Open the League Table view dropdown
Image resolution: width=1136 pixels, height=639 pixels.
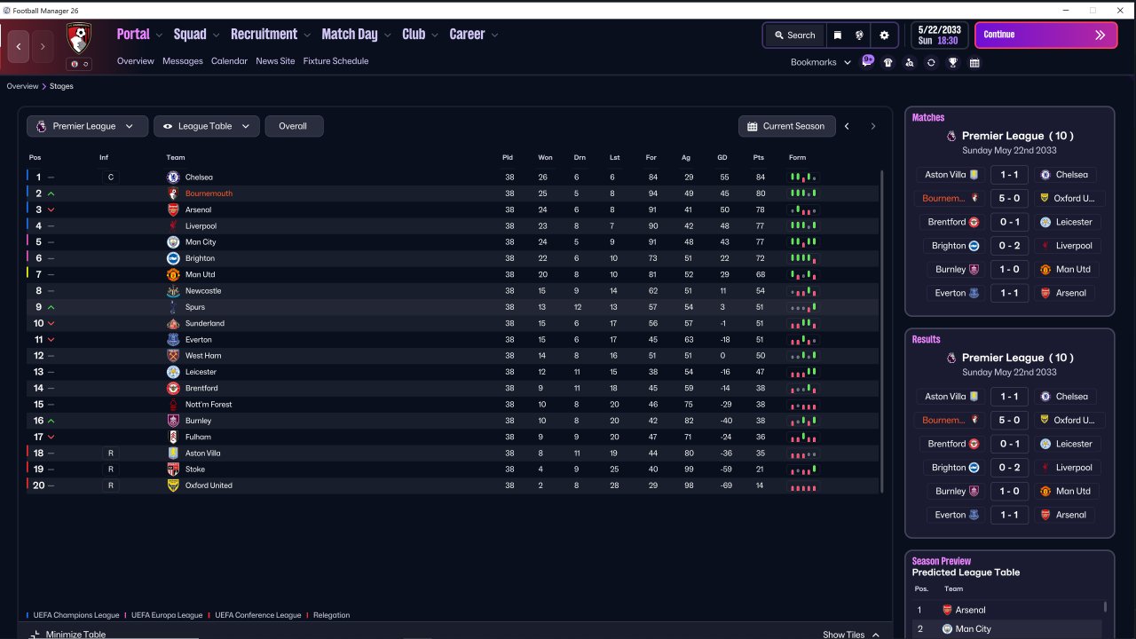207,126
